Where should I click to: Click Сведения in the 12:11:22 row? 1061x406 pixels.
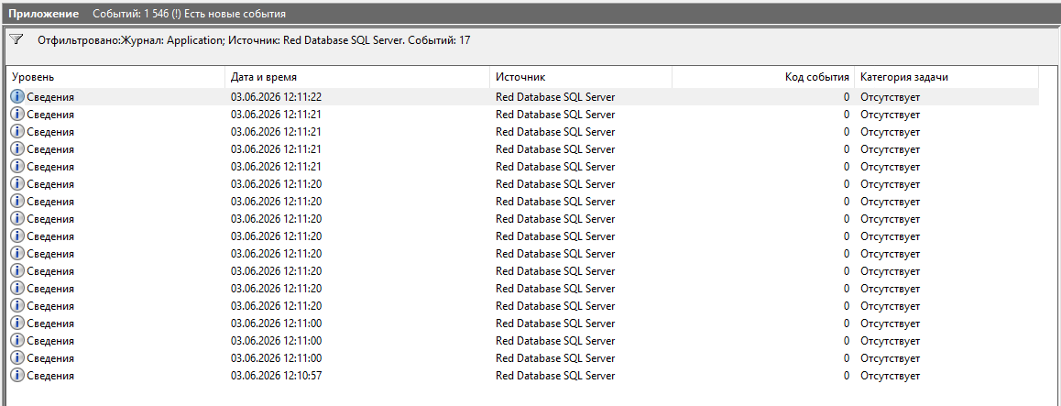(50, 97)
